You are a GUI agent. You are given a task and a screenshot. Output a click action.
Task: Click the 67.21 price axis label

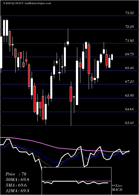point(130,81)
